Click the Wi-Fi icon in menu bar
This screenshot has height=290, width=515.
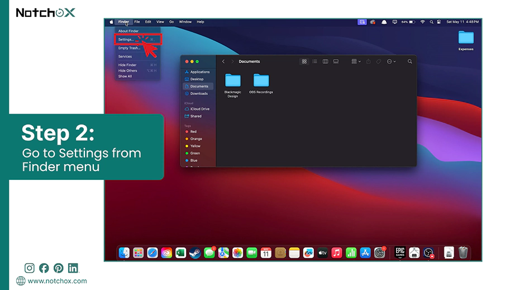tap(423, 22)
